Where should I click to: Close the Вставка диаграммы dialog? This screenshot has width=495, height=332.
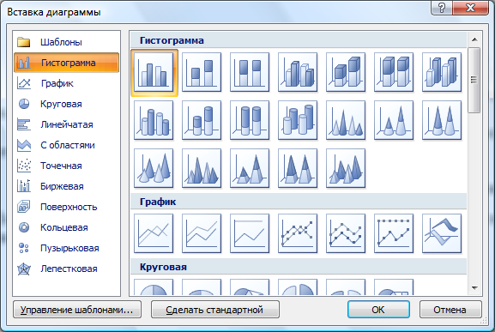pyautogui.click(x=471, y=8)
